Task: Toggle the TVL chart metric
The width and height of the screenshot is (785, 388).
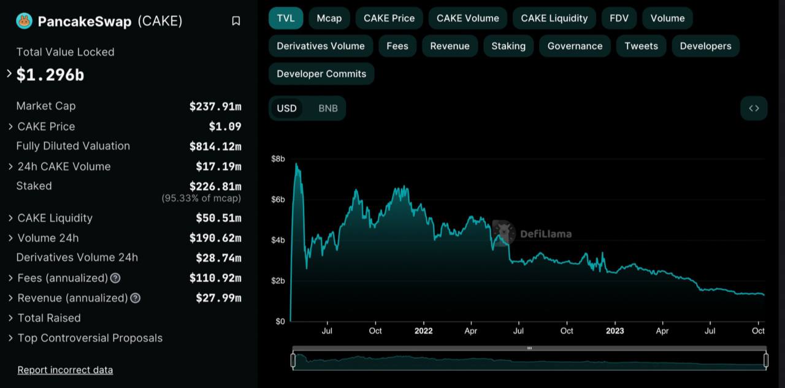Action: pyautogui.click(x=286, y=18)
